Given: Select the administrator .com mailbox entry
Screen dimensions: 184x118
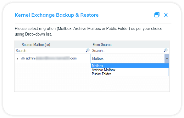Looking at the screenshot, I should [51, 58].
